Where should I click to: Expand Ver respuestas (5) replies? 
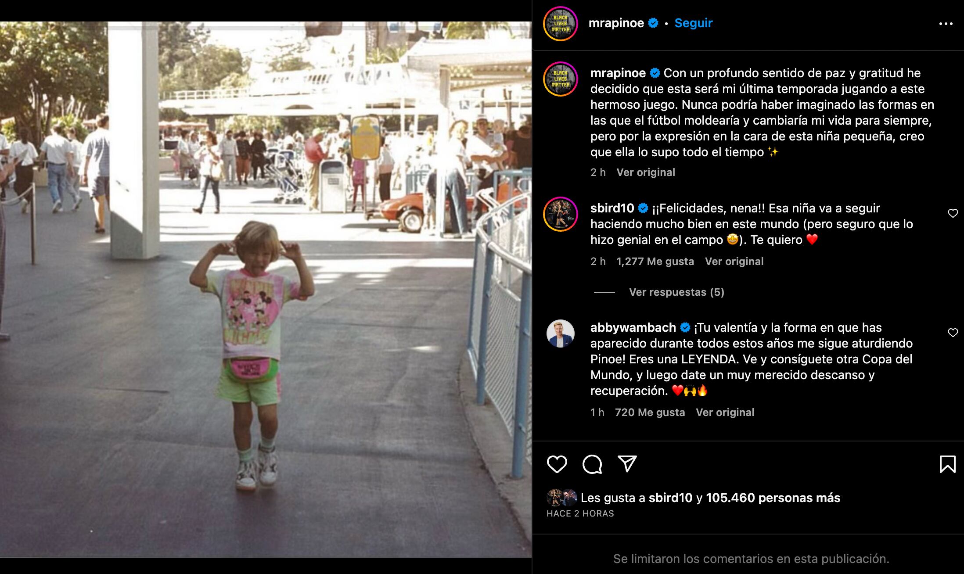pos(676,292)
